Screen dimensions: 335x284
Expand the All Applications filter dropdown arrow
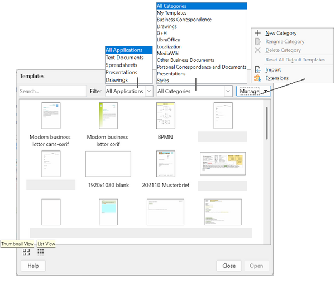tap(149, 91)
